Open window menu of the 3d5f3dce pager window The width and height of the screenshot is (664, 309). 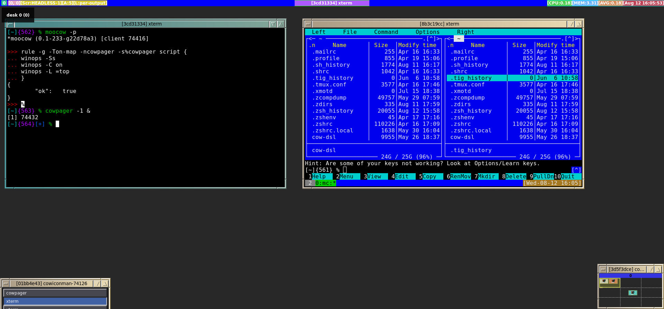[603, 269]
